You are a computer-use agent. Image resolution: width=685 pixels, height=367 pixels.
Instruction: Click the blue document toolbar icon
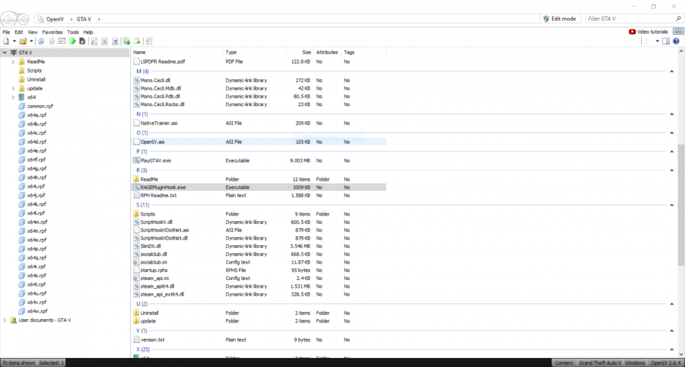(105, 41)
